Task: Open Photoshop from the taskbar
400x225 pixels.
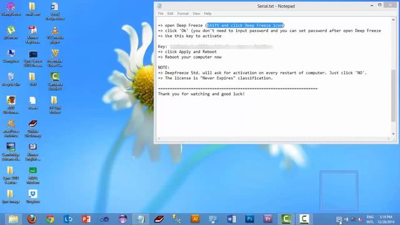Action: point(249,219)
